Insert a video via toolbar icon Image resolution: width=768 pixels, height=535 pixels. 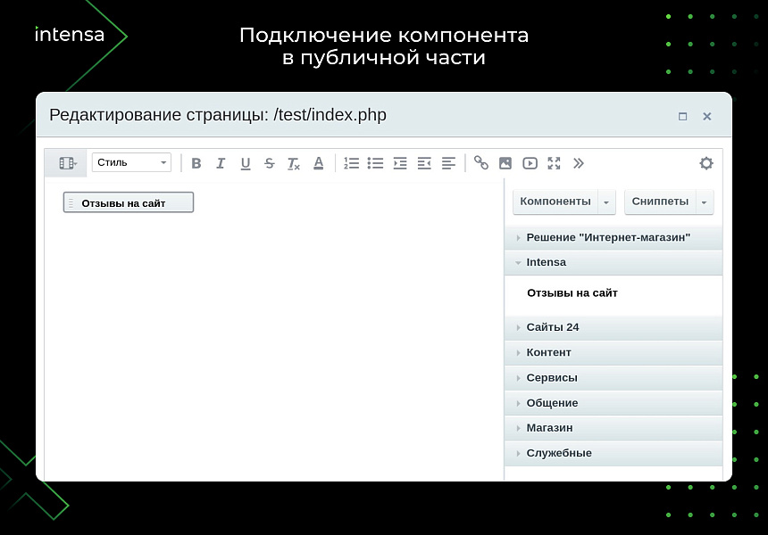pyautogui.click(x=530, y=163)
